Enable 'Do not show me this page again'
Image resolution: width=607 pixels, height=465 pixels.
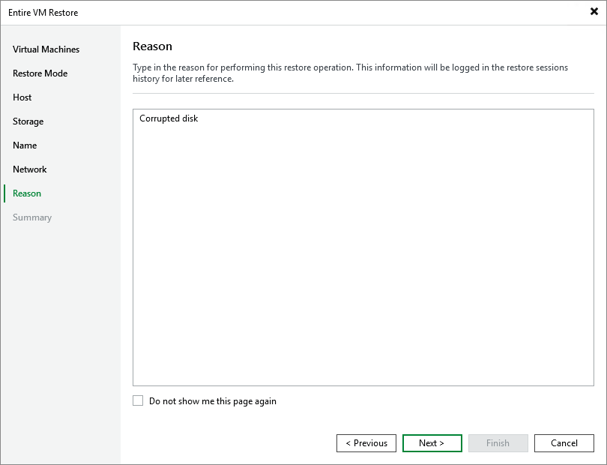click(x=138, y=400)
